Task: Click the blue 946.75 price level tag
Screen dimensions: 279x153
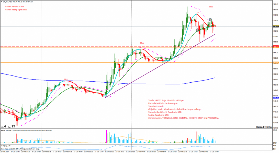Action: pyautogui.click(x=275, y=98)
